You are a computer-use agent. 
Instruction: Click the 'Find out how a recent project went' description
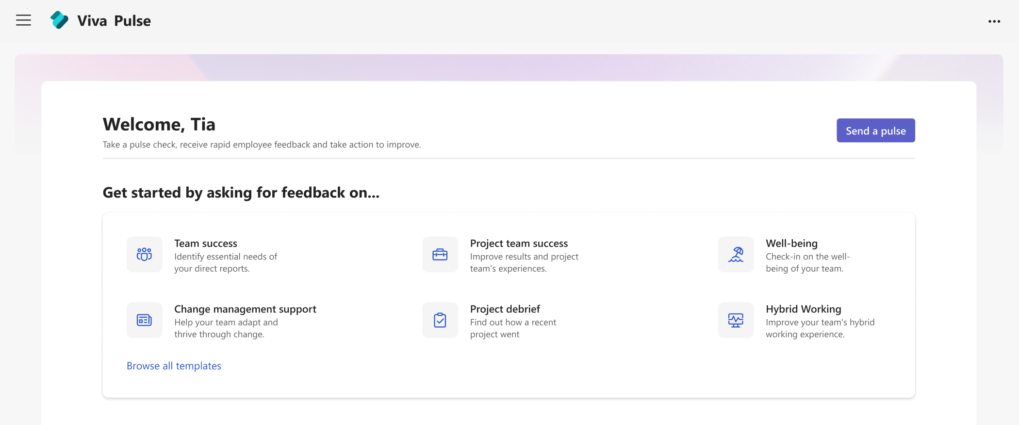coord(513,328)
